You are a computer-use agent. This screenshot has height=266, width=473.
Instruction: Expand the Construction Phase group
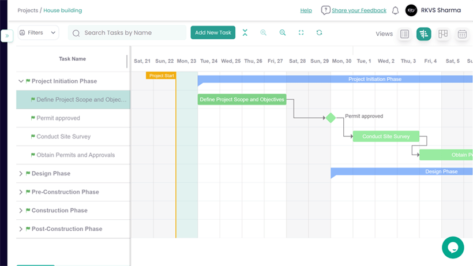point(21,211)
